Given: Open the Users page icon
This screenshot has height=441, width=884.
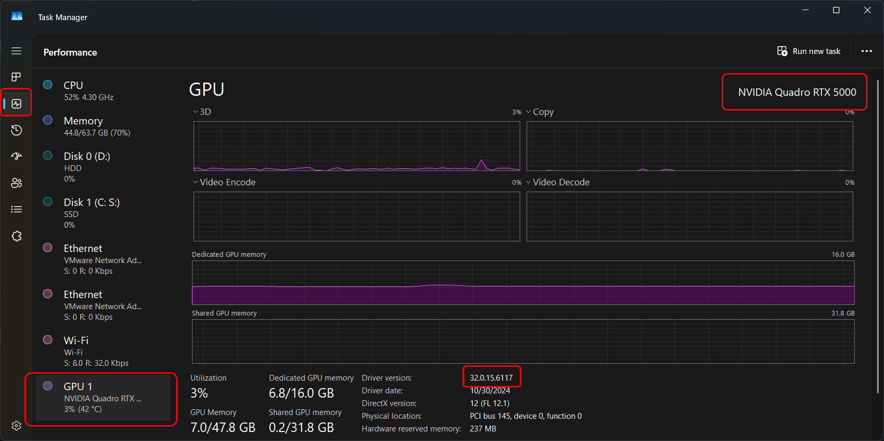Looking at the screenshot, I should pyautogui.click(x=16, y=183).
